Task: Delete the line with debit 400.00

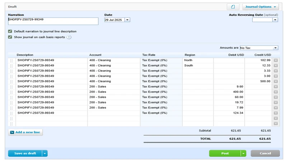Action: (x=276, y=92)
